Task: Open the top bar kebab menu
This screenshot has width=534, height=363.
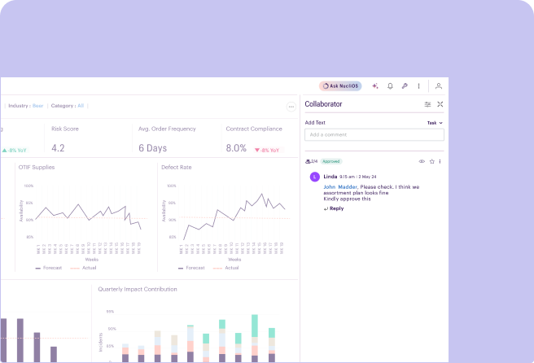Action: (x=418, y=86)
